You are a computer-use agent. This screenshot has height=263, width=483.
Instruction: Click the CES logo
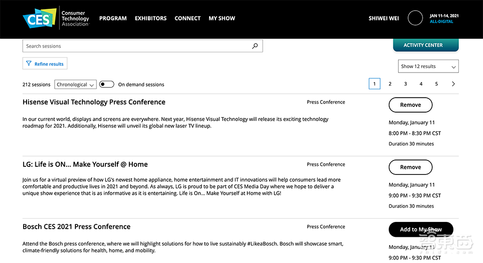(x=40, y=18)
